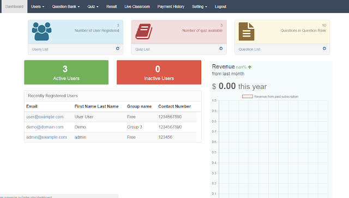The image size is (349, 198).
Task: Click the Group 3 cell
Action: (135, 127)
